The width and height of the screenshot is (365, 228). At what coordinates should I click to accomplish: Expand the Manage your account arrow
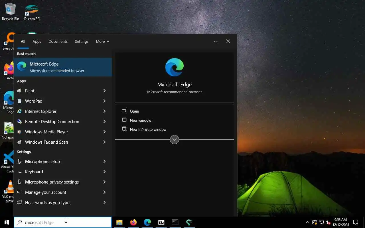104,192
